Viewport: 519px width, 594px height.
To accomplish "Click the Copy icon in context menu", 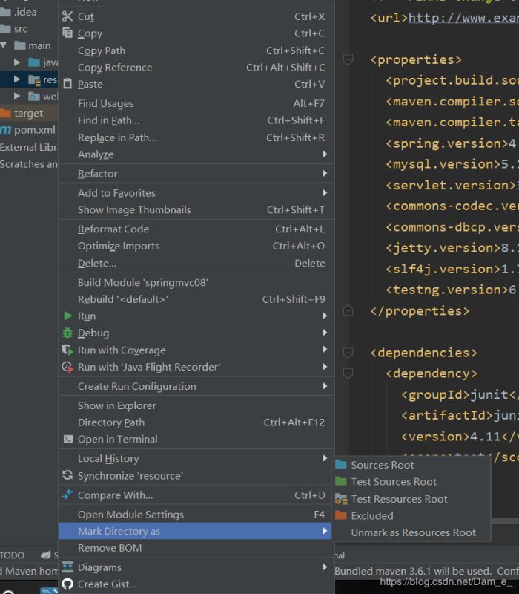I will 67,33.
